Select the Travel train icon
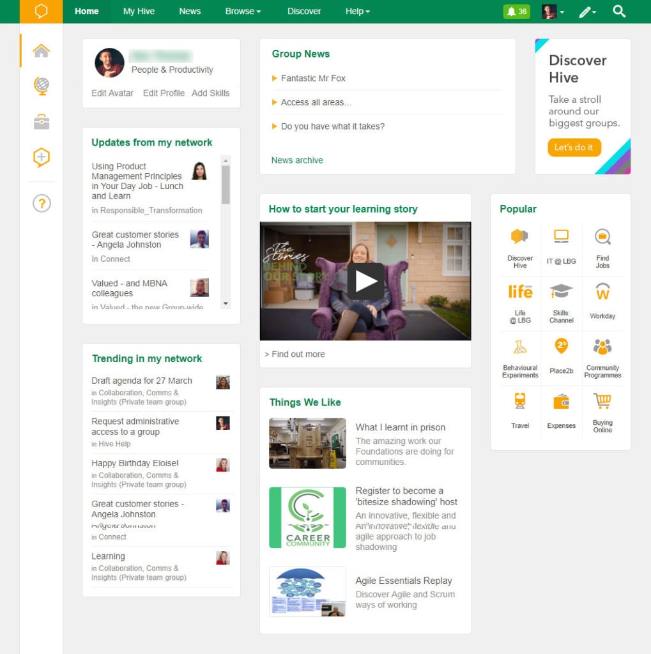The width and height of the screenshot is (651, 654). pyautogui.click(x=520, y=402)
